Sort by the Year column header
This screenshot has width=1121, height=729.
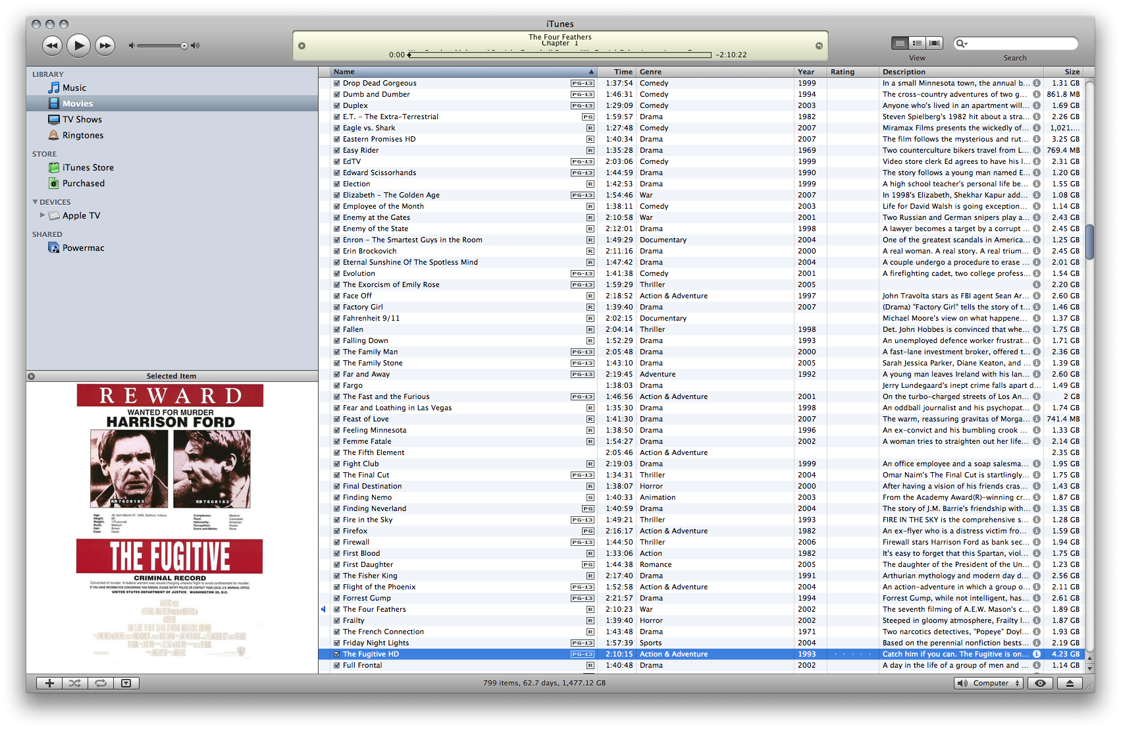[x=811, y=72]
